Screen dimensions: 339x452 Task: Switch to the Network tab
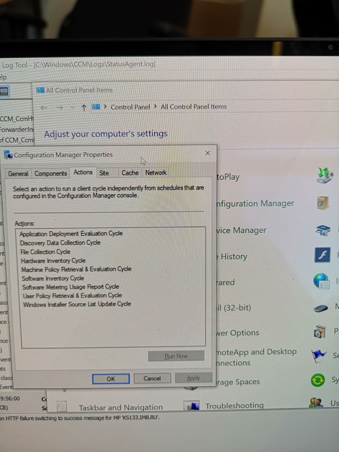(156, 173)
